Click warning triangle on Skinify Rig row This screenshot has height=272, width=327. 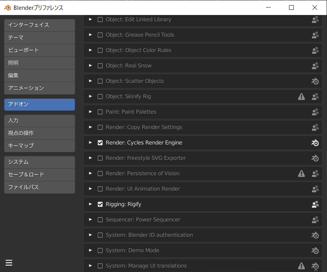pyautogui.click(x=301, y=96)
